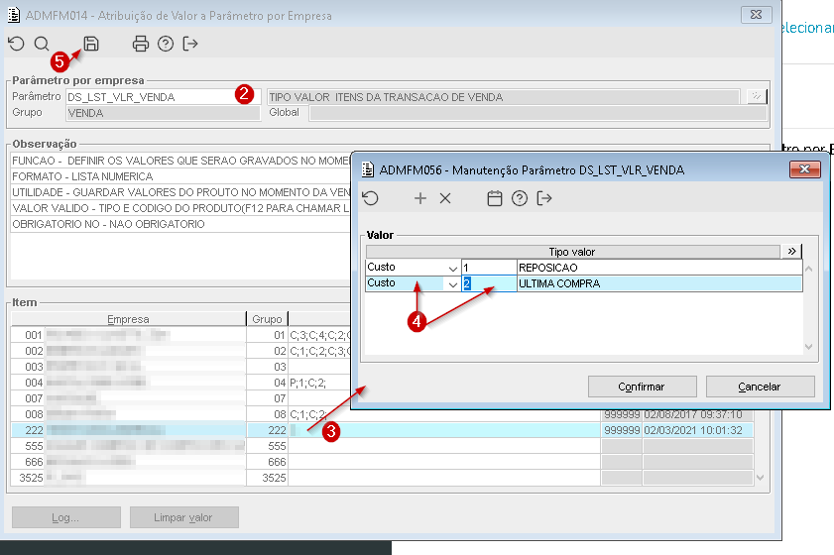This screenshot has width=834, height=555.
Task: Open help icon in ADMFM014 toolbar
Action: pyautogui.click(x=166, y=44)
